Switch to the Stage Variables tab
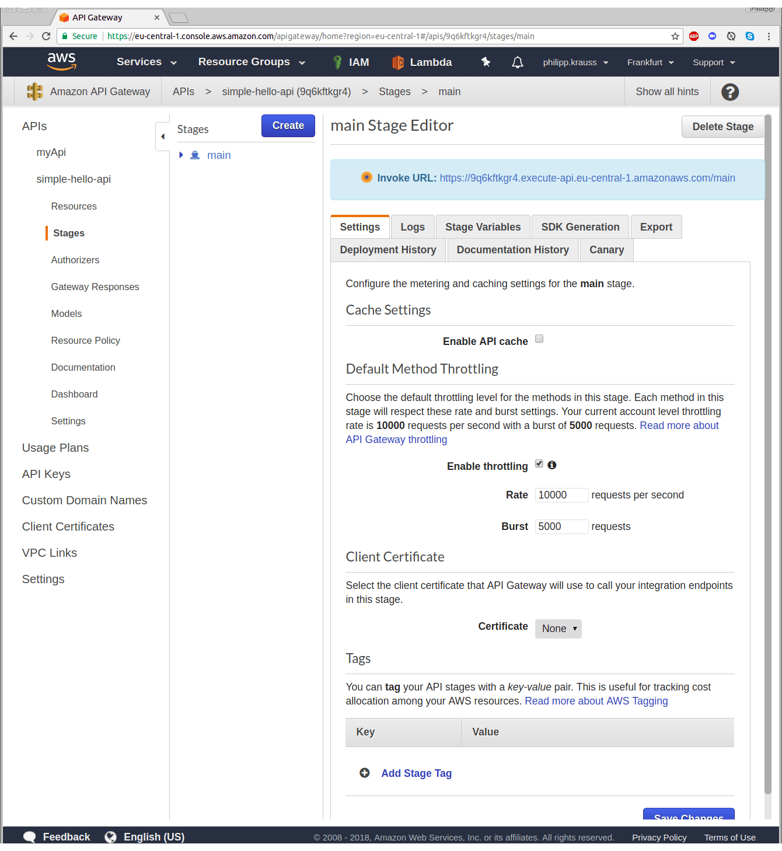 [x=483, y=227]
